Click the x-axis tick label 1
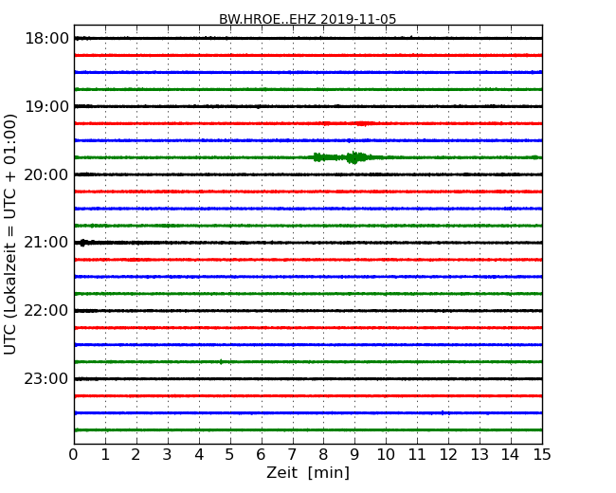This screenshot has width=616, height=493. pyautogui.click(x=105, y=454)
